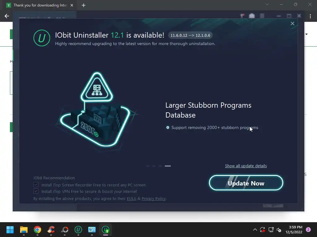The width and height of the screenshot is (317, 237).
Task: Switch to Google Chrome in the taskbar
Action: pos(37,230)
